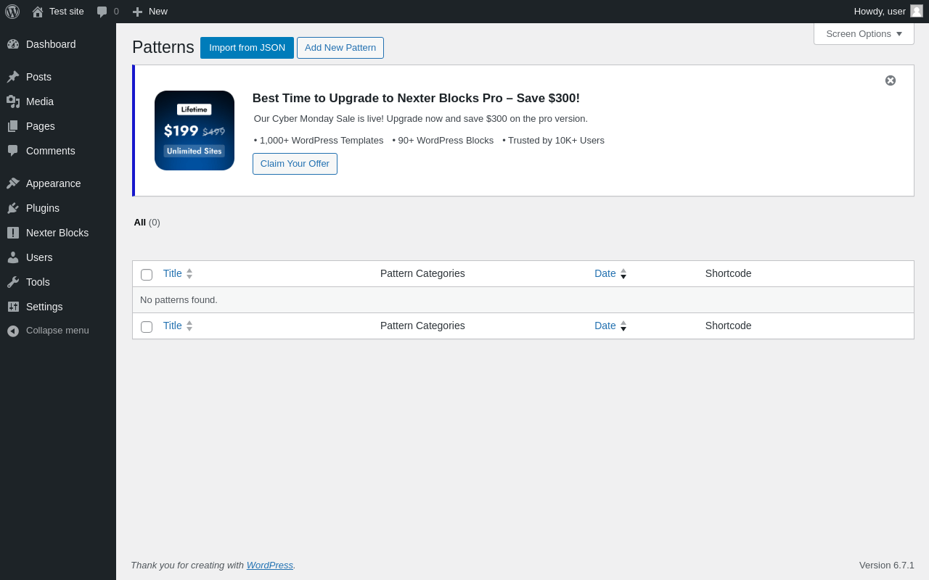Image resolution: width=929 pixels, height=580 pixels.
Task: Click 'Shortcode' footer column text
Action: tap(728, 326)
